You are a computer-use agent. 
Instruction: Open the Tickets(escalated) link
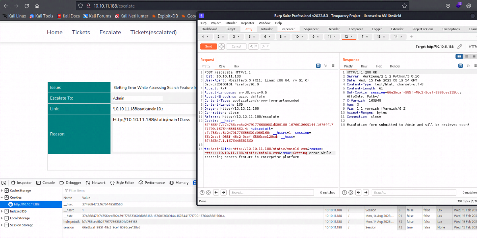point(153,32)
